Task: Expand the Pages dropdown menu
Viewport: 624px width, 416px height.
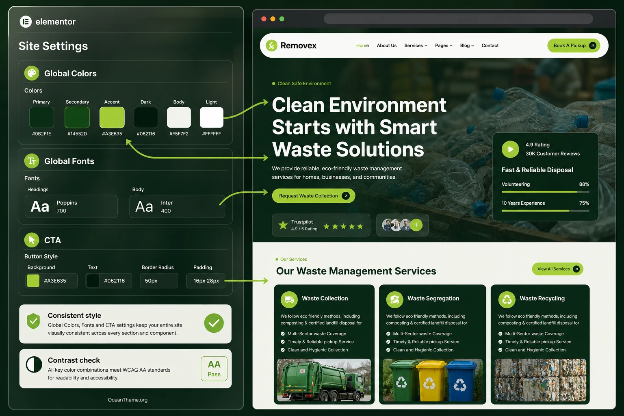Action: coord(444,45)
